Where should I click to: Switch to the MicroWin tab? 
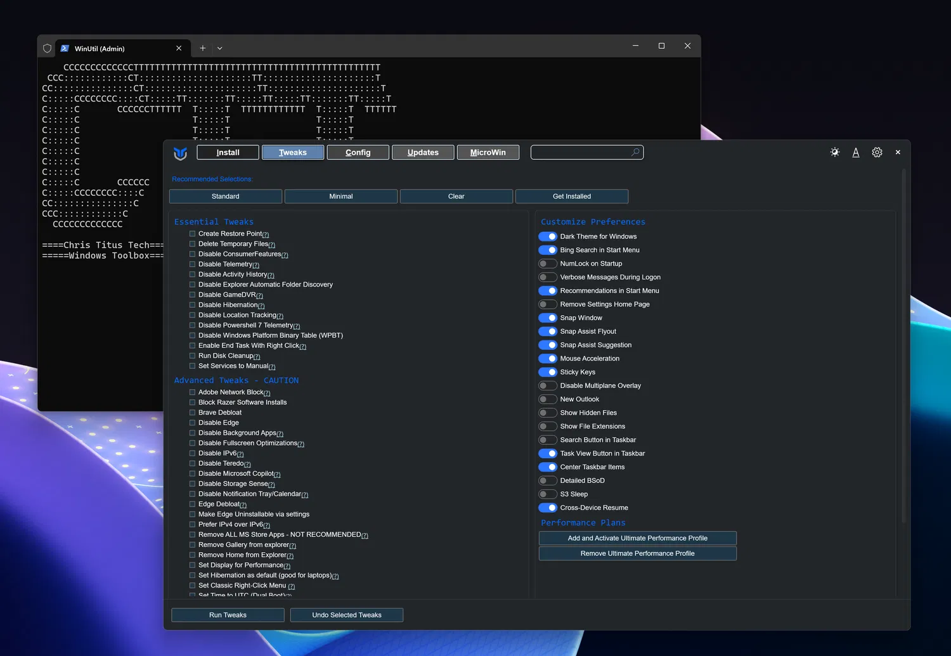488,152
